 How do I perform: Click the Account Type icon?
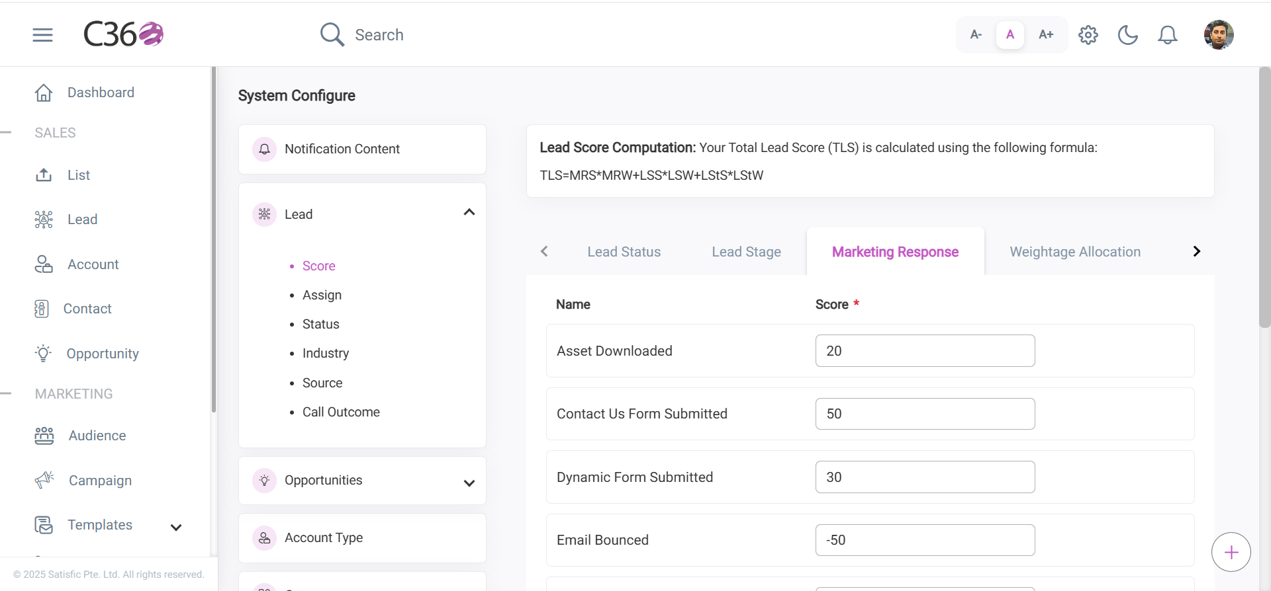pyautogui.click(x=264, y=538)
